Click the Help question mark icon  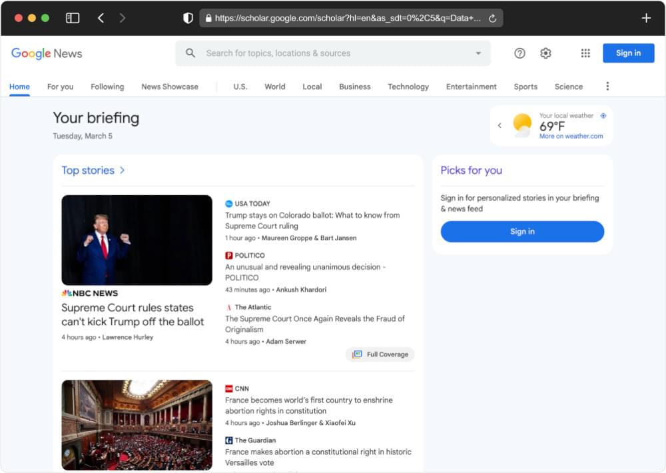(519, 53)
